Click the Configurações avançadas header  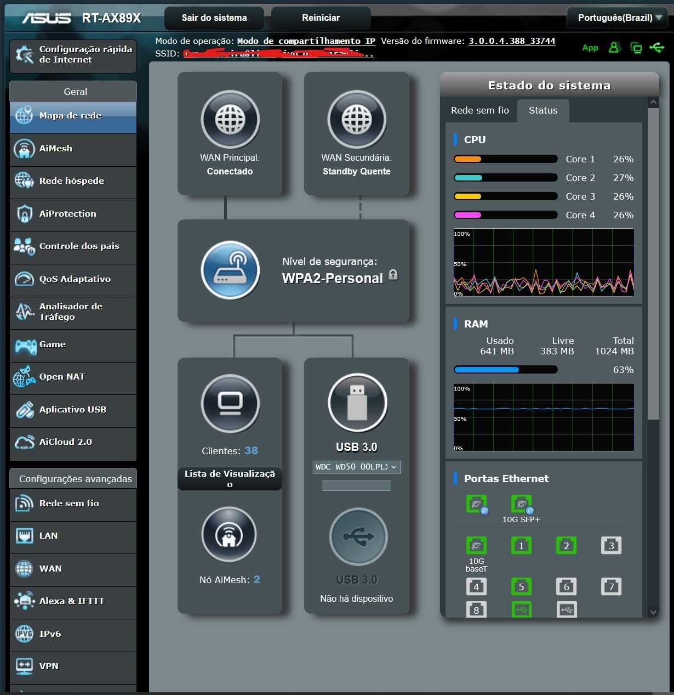click(73, 478)
